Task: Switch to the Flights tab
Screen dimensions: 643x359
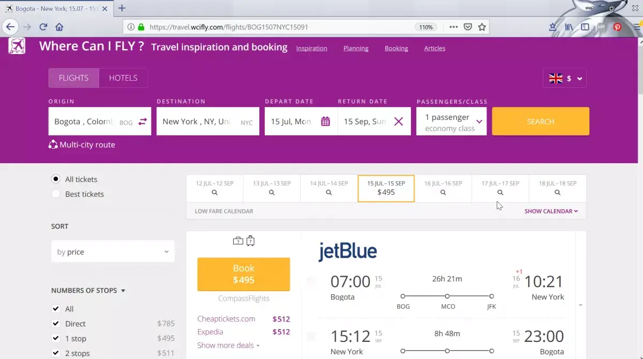Action: tap(73, 78)
